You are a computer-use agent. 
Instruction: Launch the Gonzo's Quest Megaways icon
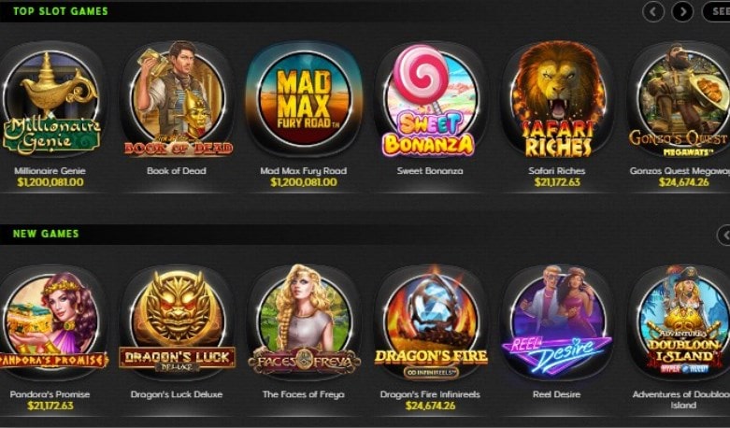pyautogui.click(x=680, y=101)
